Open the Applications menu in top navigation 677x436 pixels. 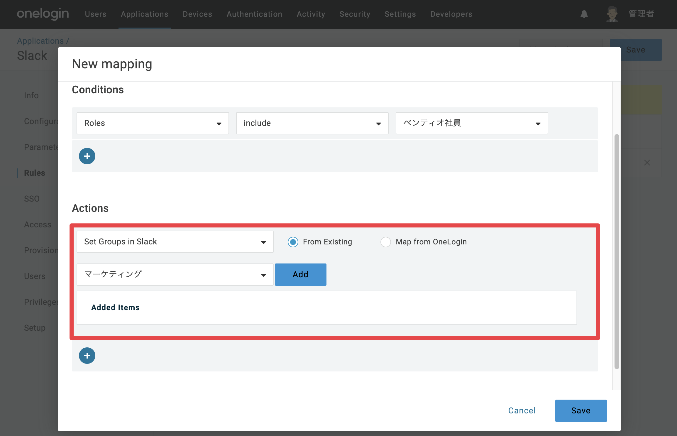[x=145, y=14]
